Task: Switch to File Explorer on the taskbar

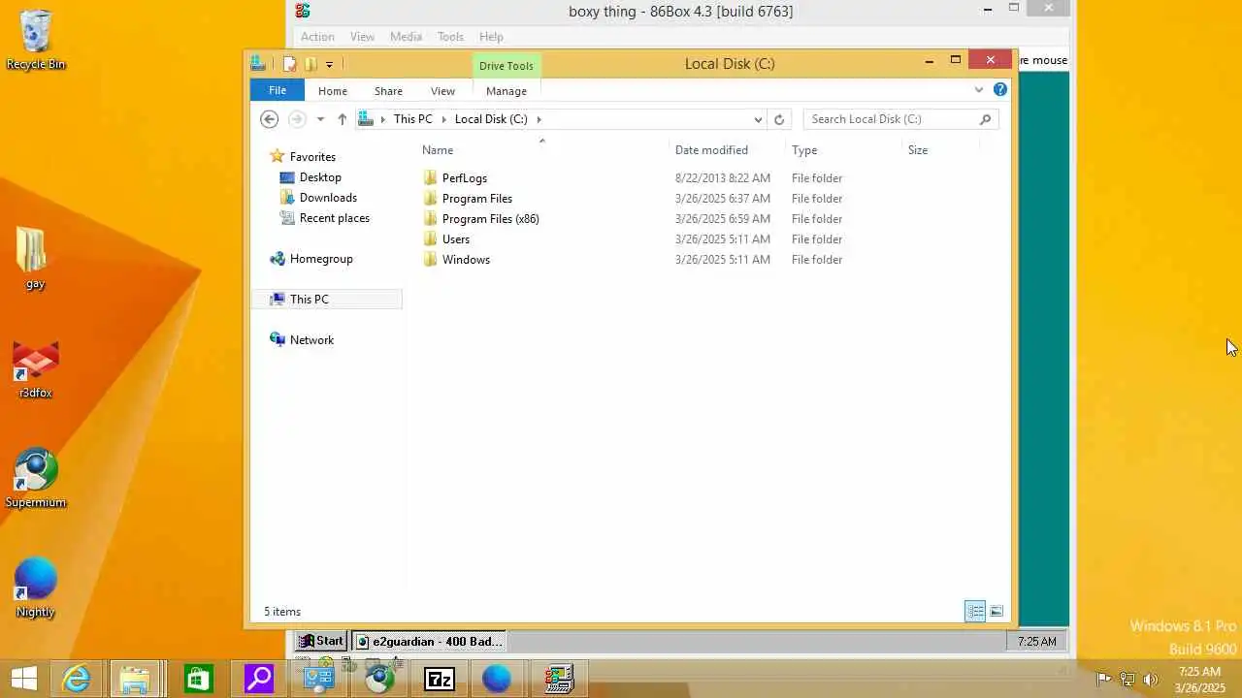Action: click(136, 679)
